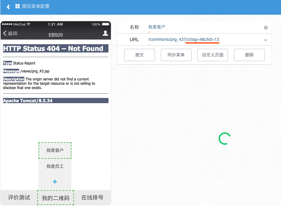Open the 评价测试 bottom menu tab

point(19,198)
